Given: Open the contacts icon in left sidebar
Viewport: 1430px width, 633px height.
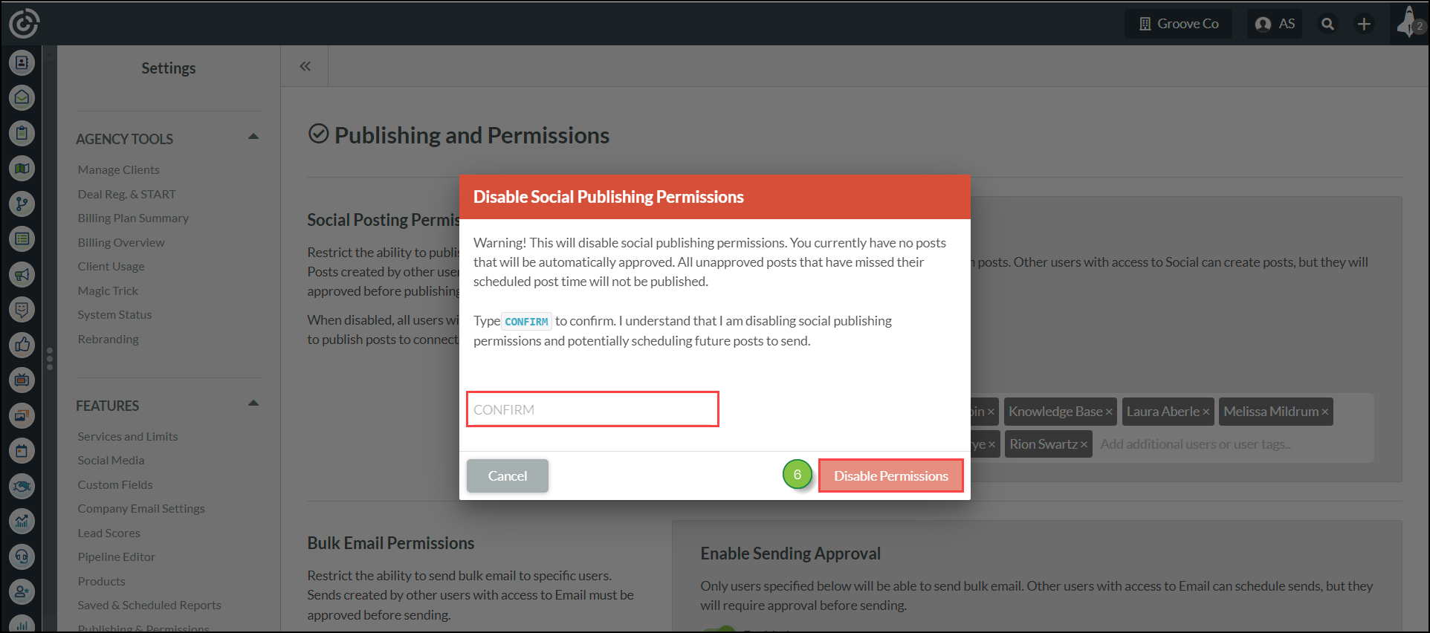Looking at the screenshot, I should (22, 62).
